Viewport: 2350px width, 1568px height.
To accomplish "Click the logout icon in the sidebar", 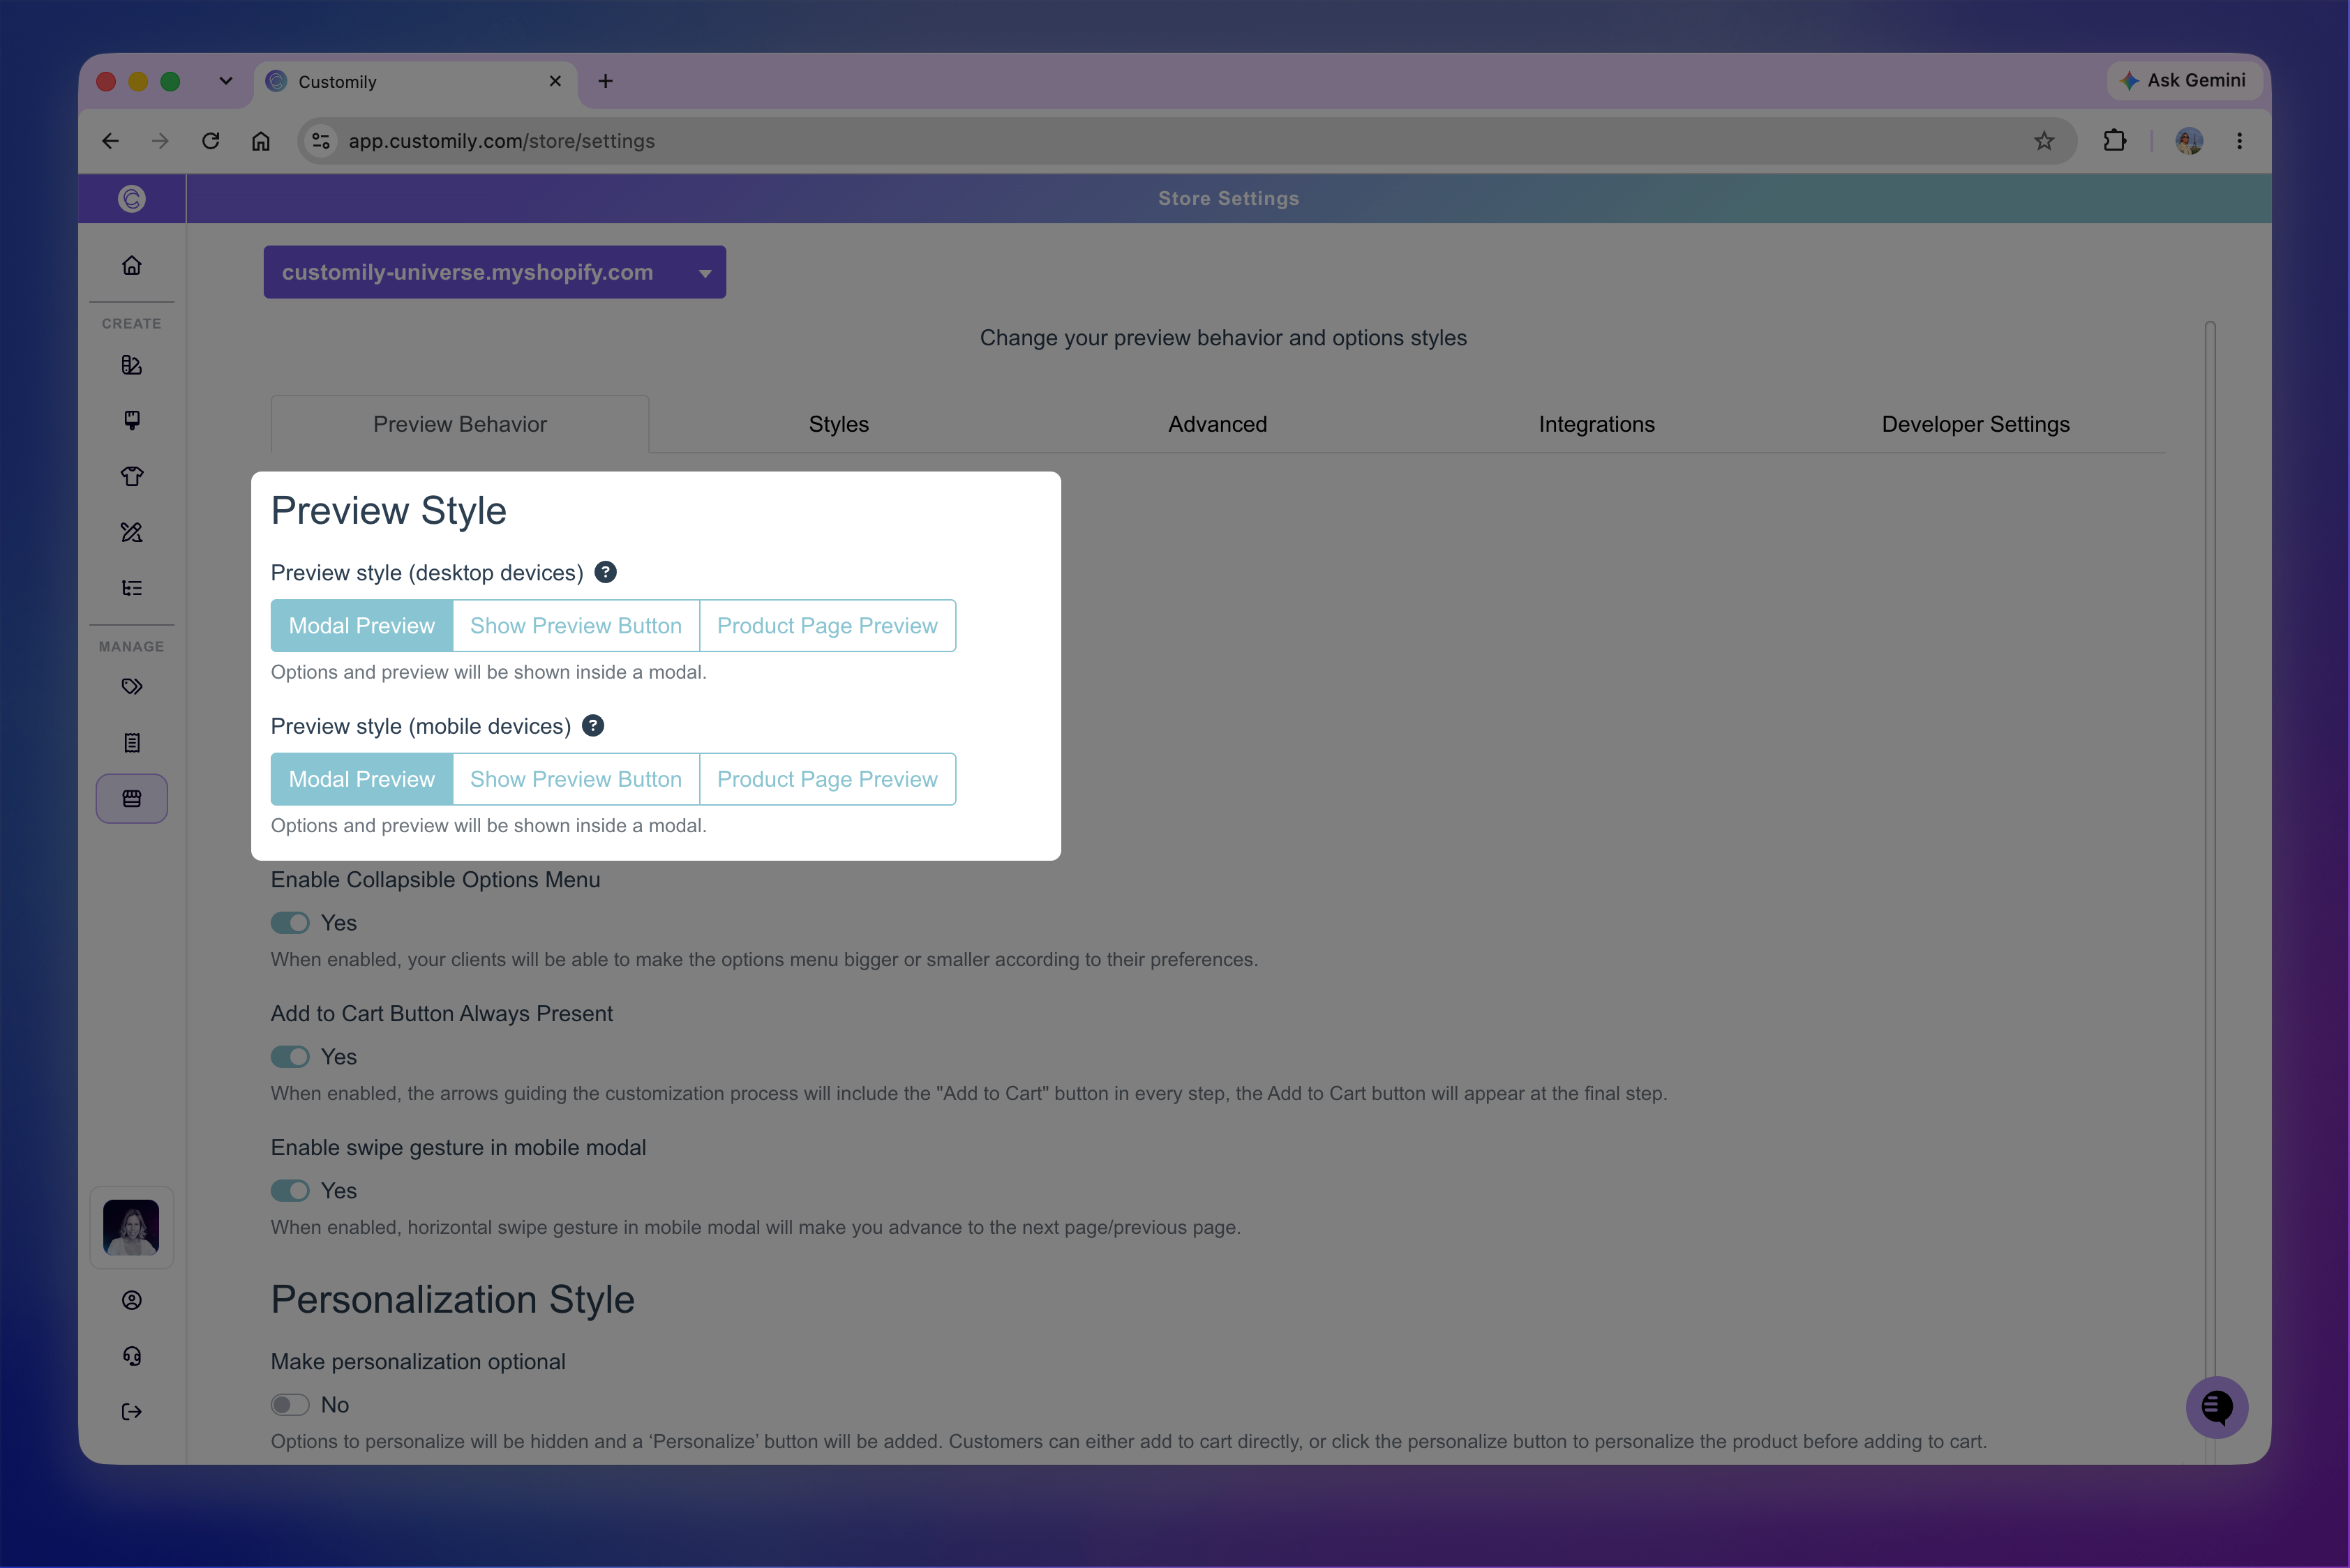I will click(x=131, y=1412).
